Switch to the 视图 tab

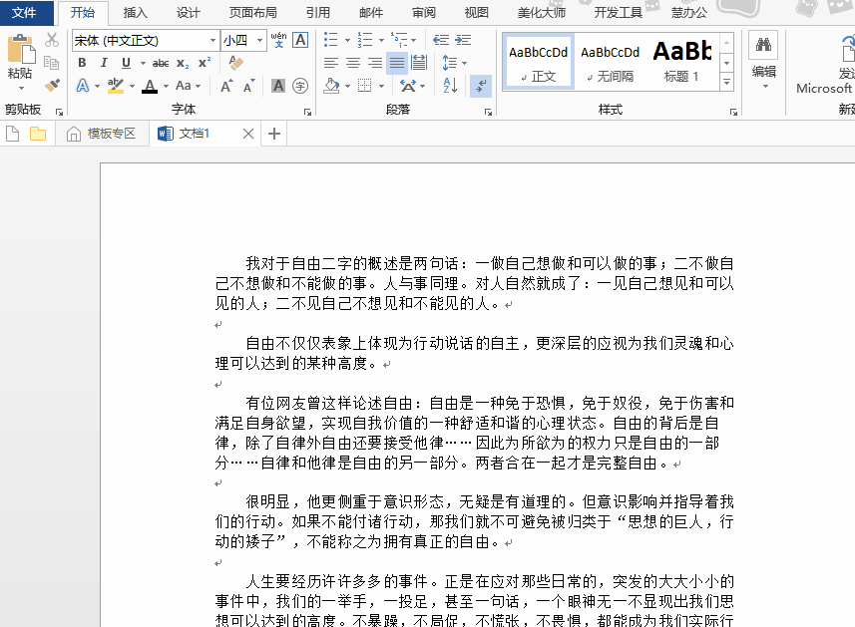pos(476,13)
